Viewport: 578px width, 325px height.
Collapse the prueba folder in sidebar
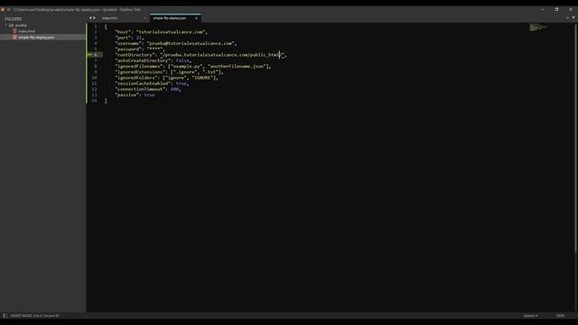(6, 25)
